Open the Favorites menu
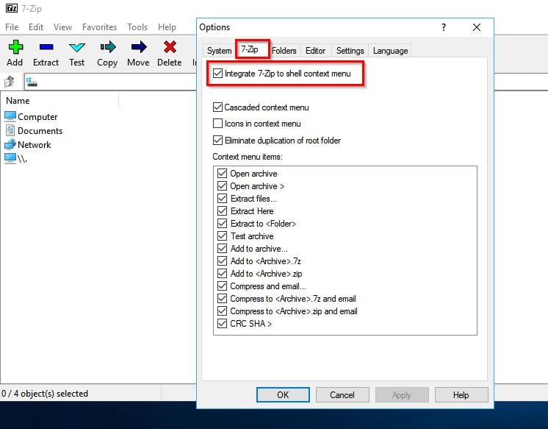Screen dimensions: 548x429 [x=99, y=27]
